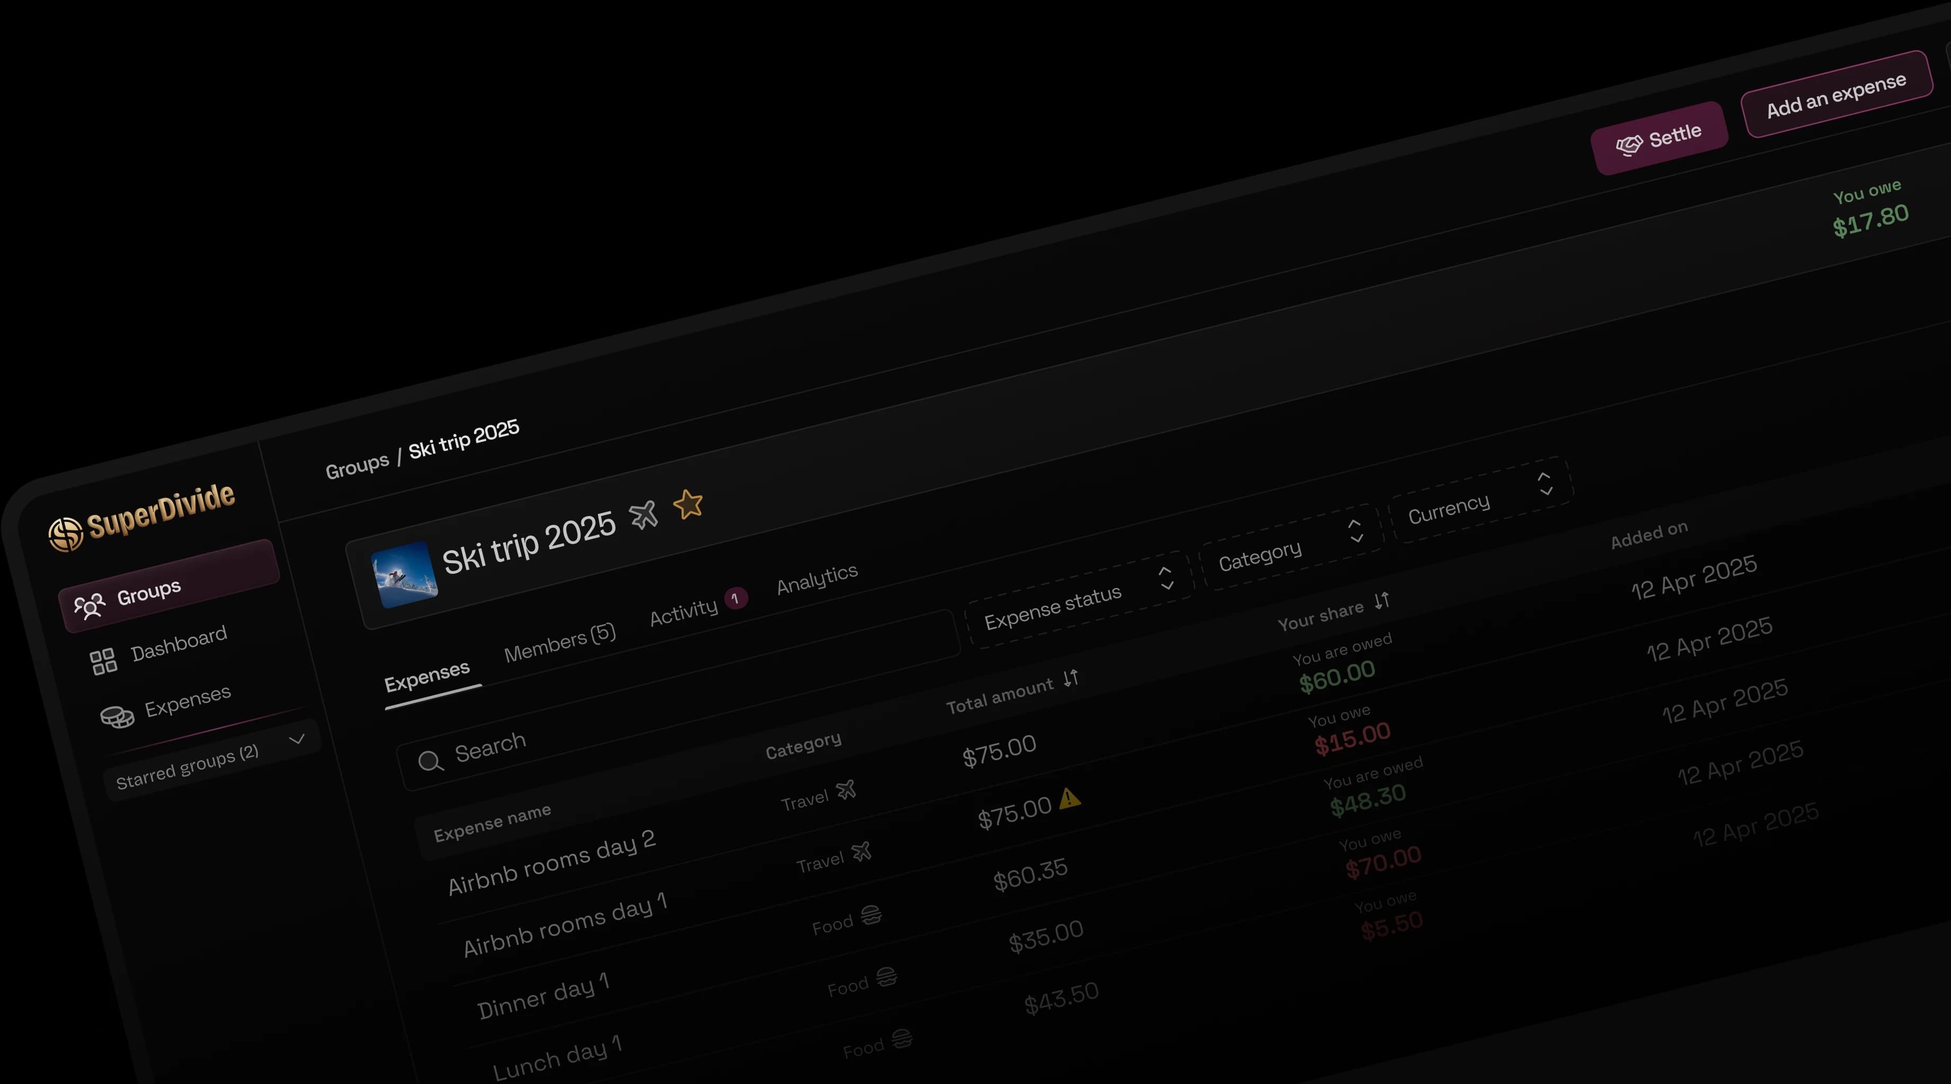
Task: Open the Currency dropdown
Action: click(1481, 500)
